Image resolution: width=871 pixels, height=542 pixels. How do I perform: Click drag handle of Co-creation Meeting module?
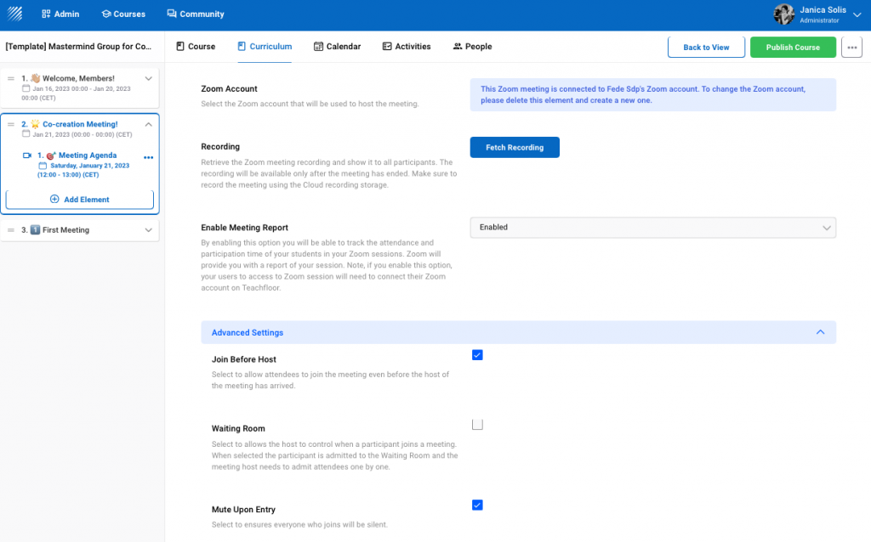[x=11, y=125]
